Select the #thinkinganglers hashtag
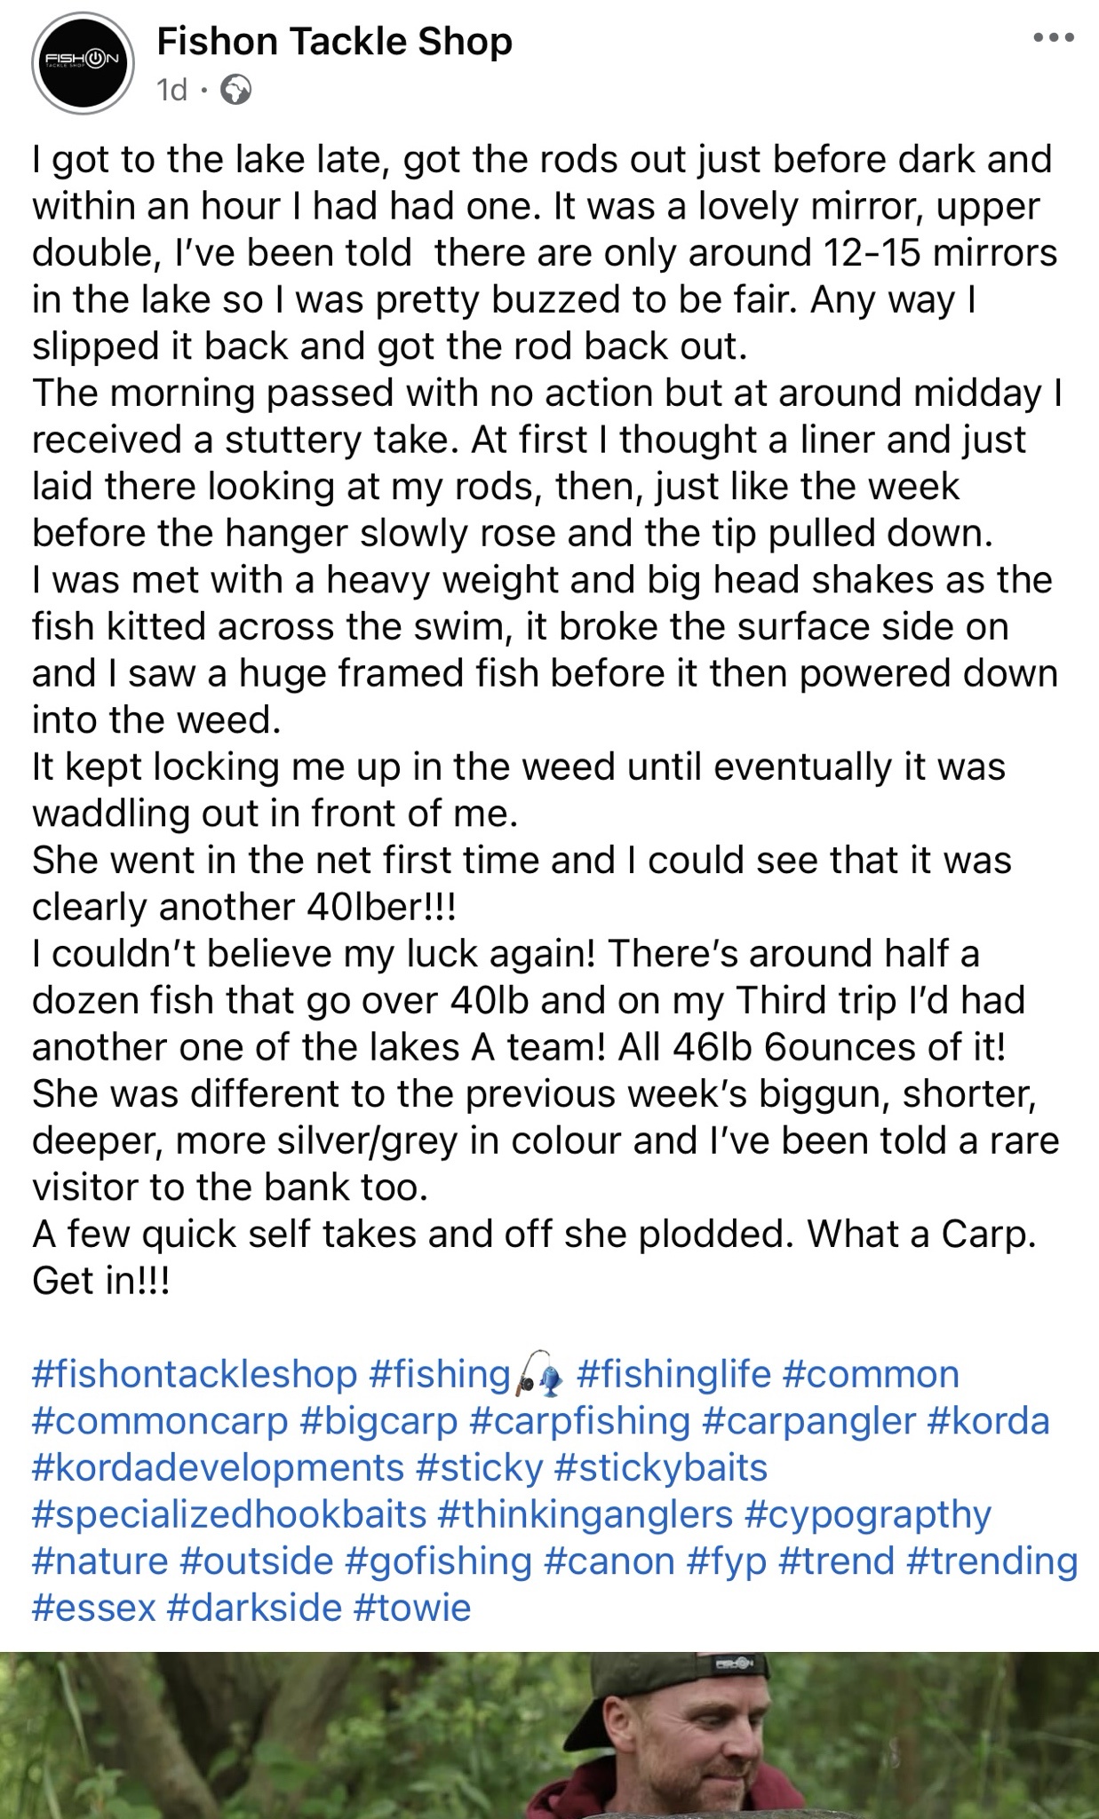 [x=585, y=1513]
